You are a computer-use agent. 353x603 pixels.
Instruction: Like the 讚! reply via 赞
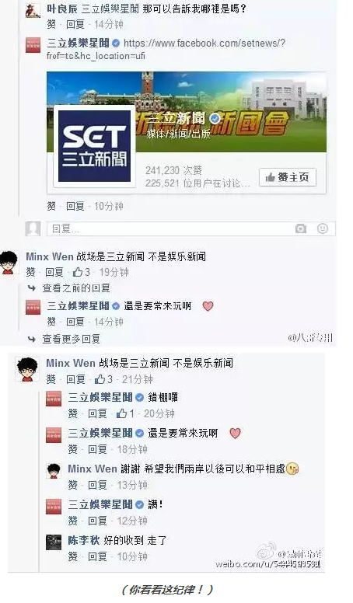tap(73, 521)
